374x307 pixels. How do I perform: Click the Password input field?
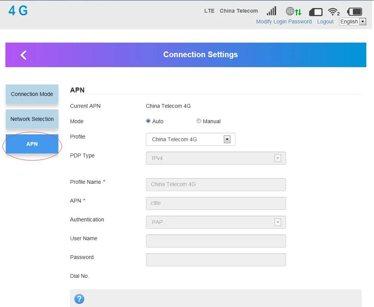[216, 260]
